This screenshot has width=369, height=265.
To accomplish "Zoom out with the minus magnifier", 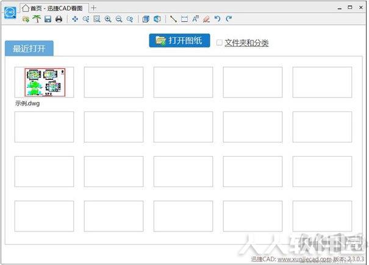I will pos(119,19).
